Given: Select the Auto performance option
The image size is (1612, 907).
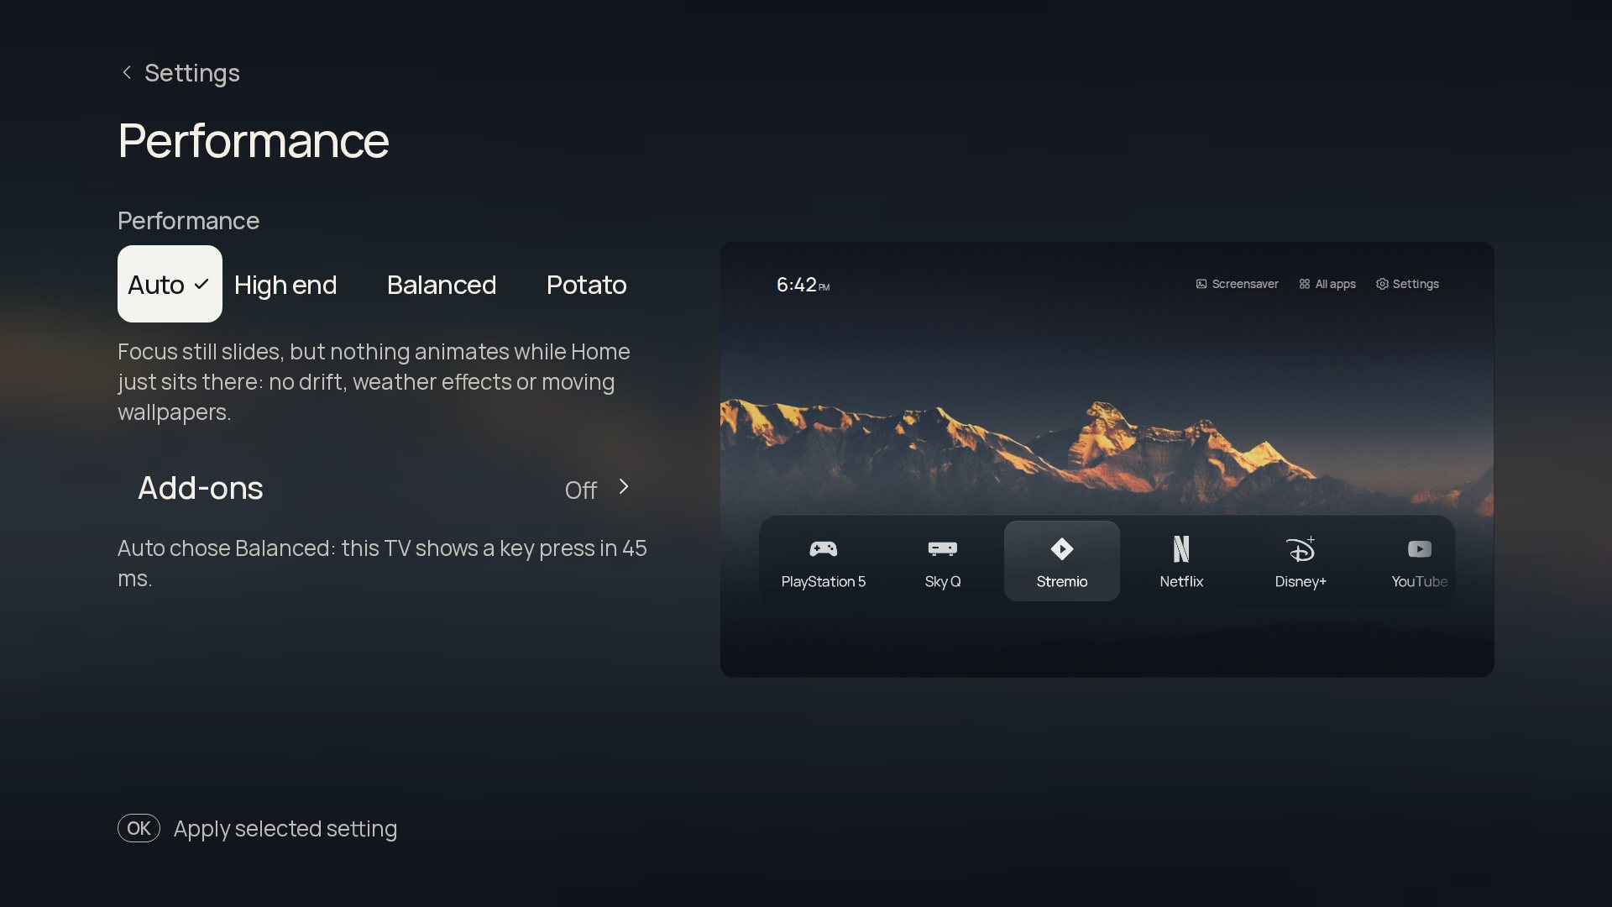Looking at the screenshot, I should click(x=170, y=284).
